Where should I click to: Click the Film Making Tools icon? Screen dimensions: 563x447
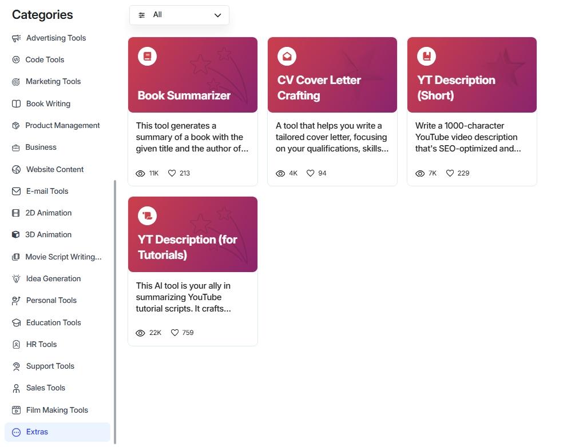(16, 410)
